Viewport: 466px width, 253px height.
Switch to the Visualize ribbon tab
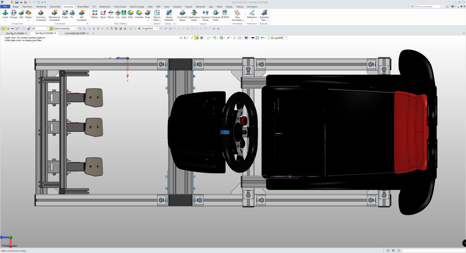point(177,7)
